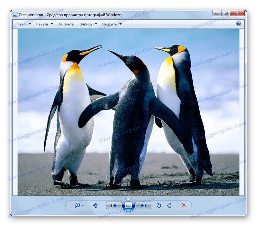Expand the Запись dropdown arrow

tap(96, 24)
